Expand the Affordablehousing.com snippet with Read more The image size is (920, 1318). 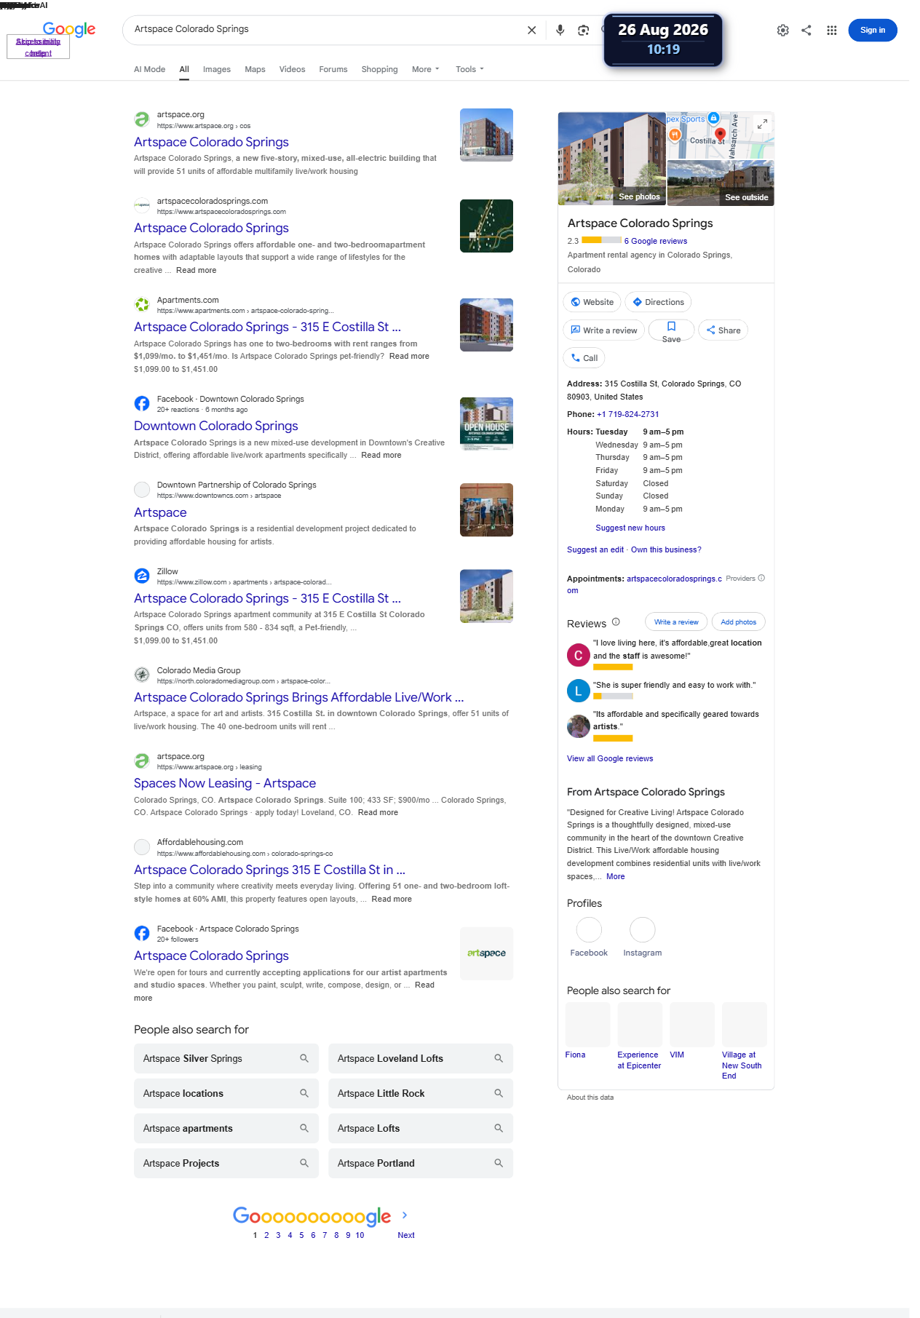(392, 899)
